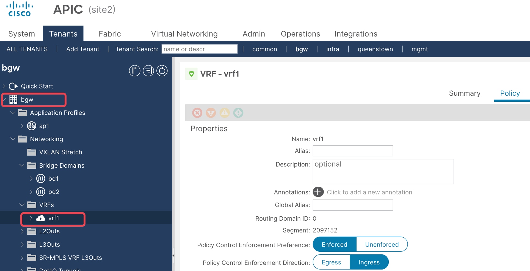530x271 pixels.
Task: Expand the L3Outs folder
Action: pyautogui.click(x=22, y=245)
